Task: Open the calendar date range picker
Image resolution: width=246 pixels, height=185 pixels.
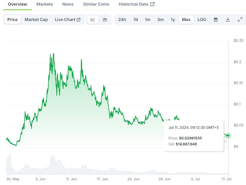Action: 216,20
